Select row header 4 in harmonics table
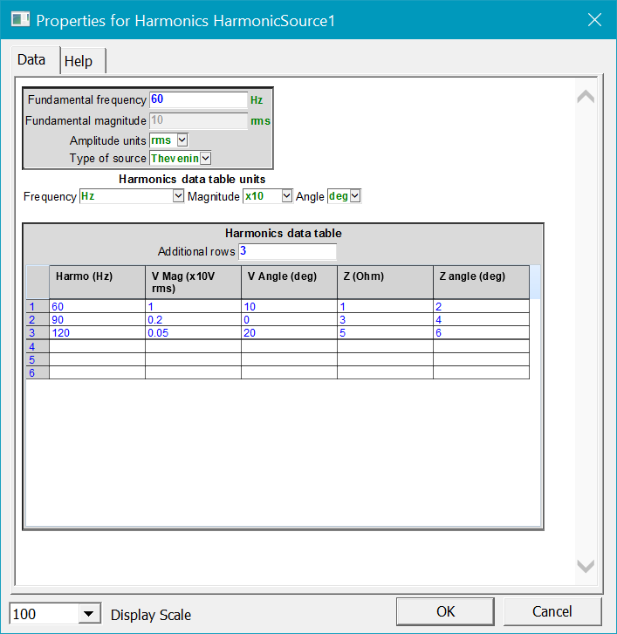 pos(38,346)
